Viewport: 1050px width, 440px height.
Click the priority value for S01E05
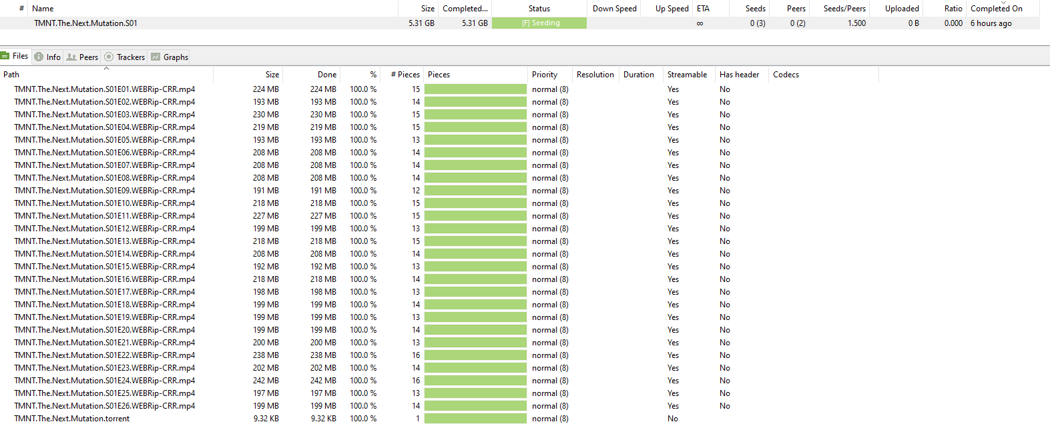[x=550, y=140]
